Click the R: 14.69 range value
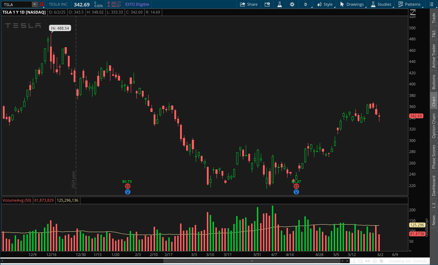Viewport: 438px width, 265px height. (153, 12)
